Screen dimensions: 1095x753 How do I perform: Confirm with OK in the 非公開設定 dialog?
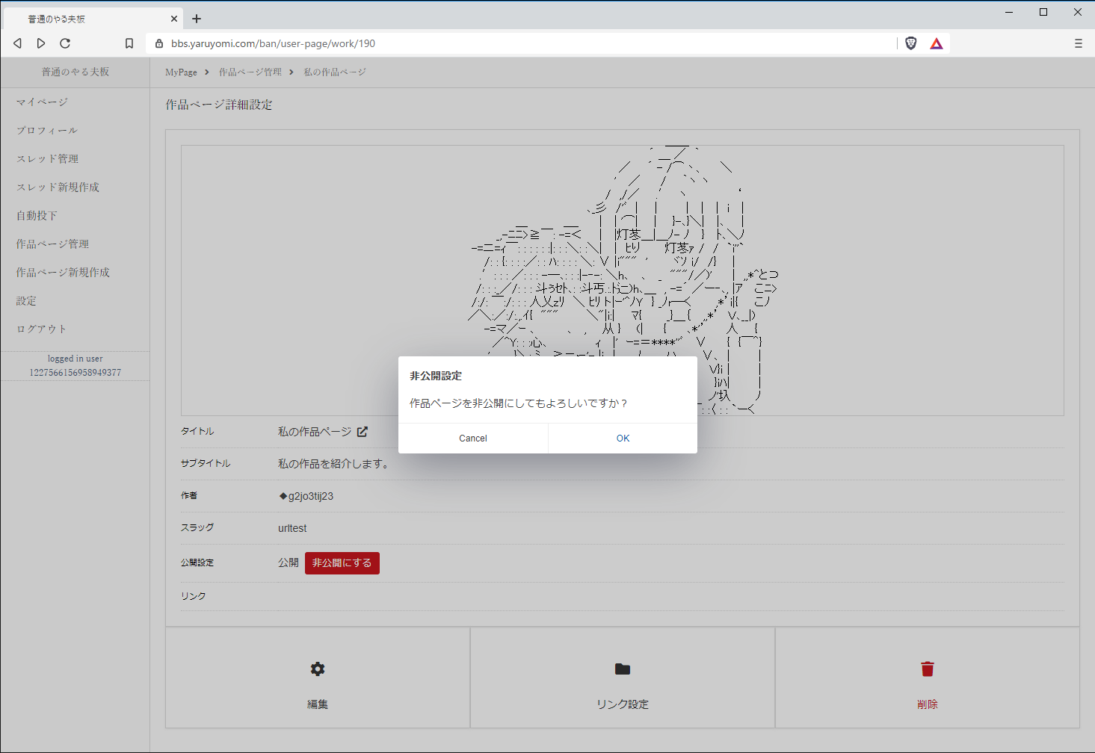point(623,438)
